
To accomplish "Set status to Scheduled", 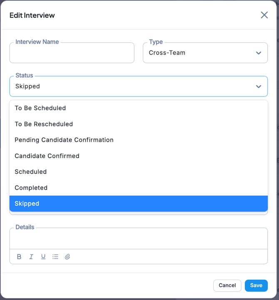I will point(31,172).
